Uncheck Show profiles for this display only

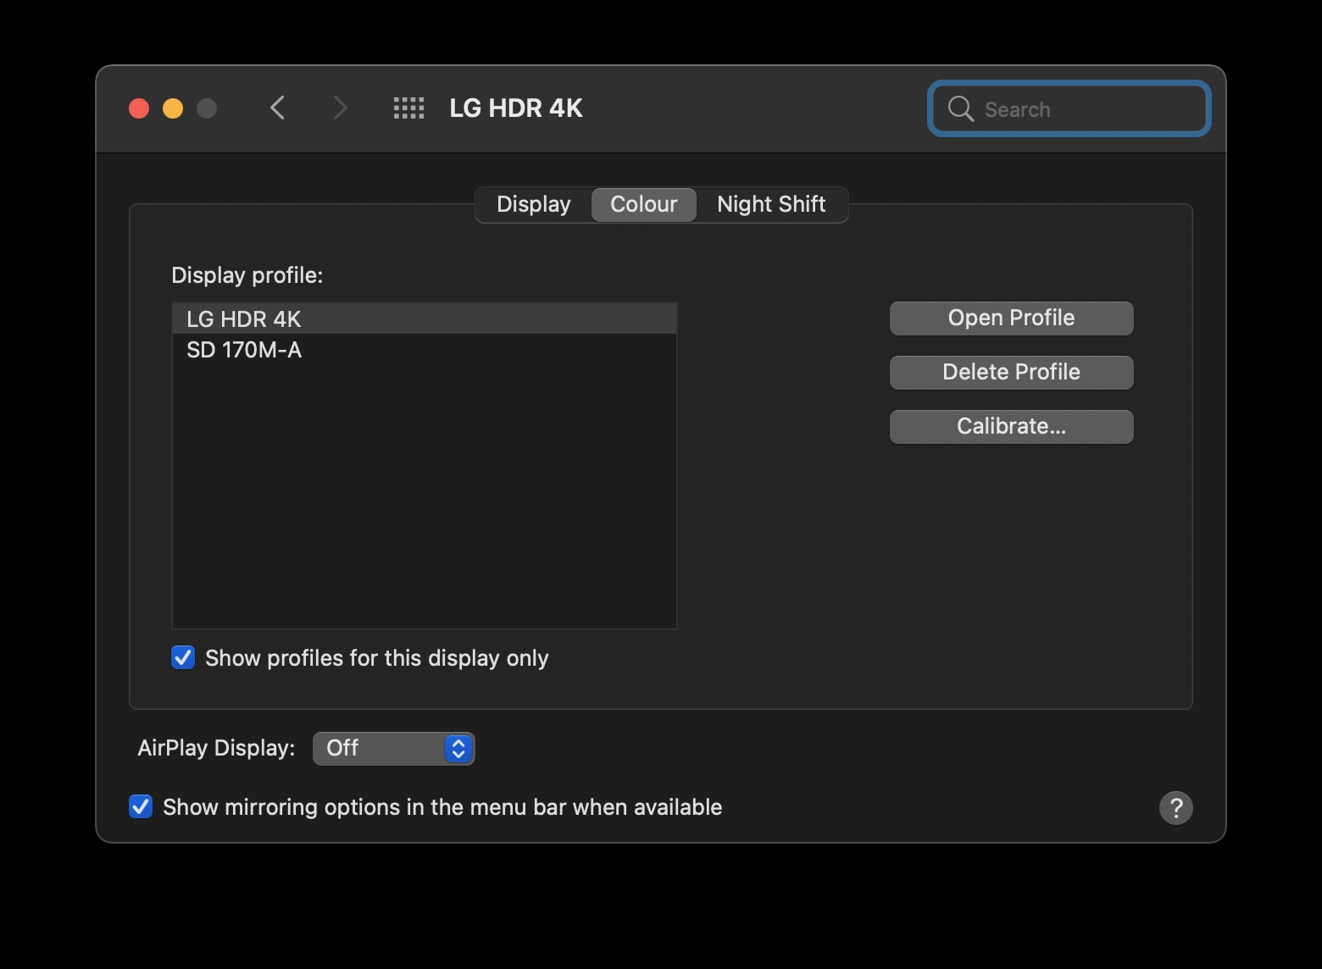(183, 658)
